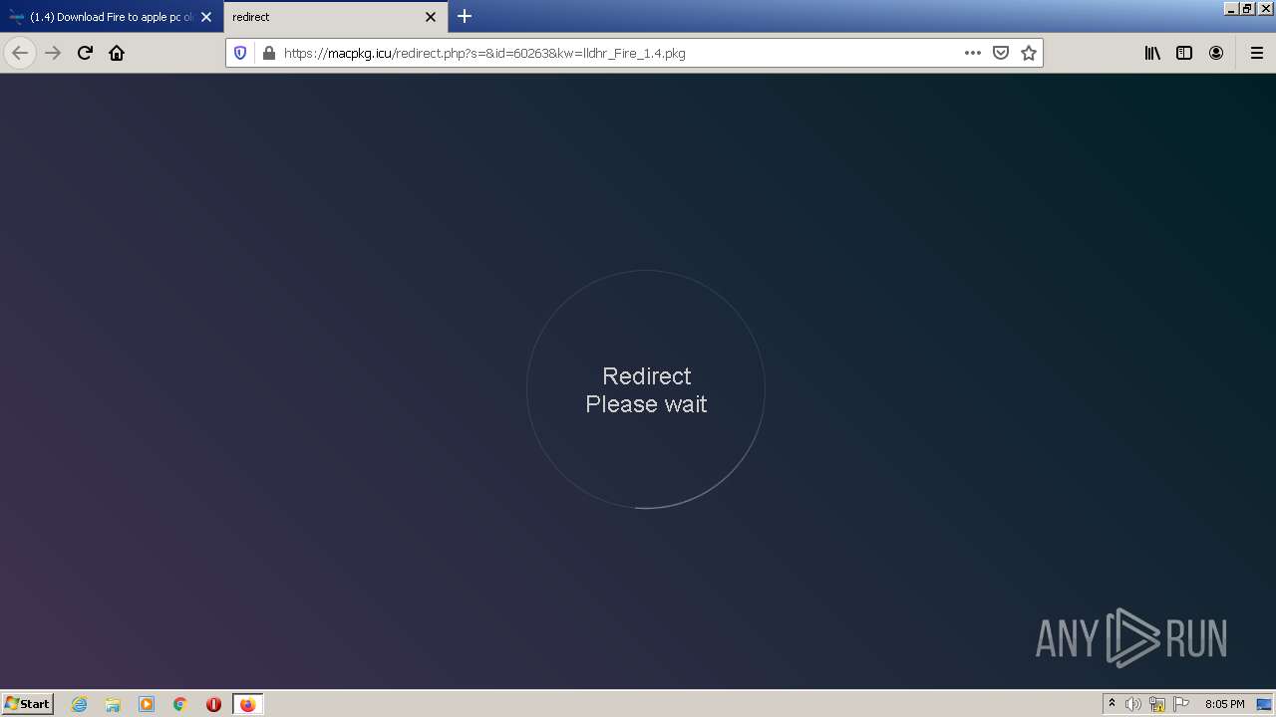Minimize the Firefox window
The width and height of the screenshot is (1276, 717).
1231,8
